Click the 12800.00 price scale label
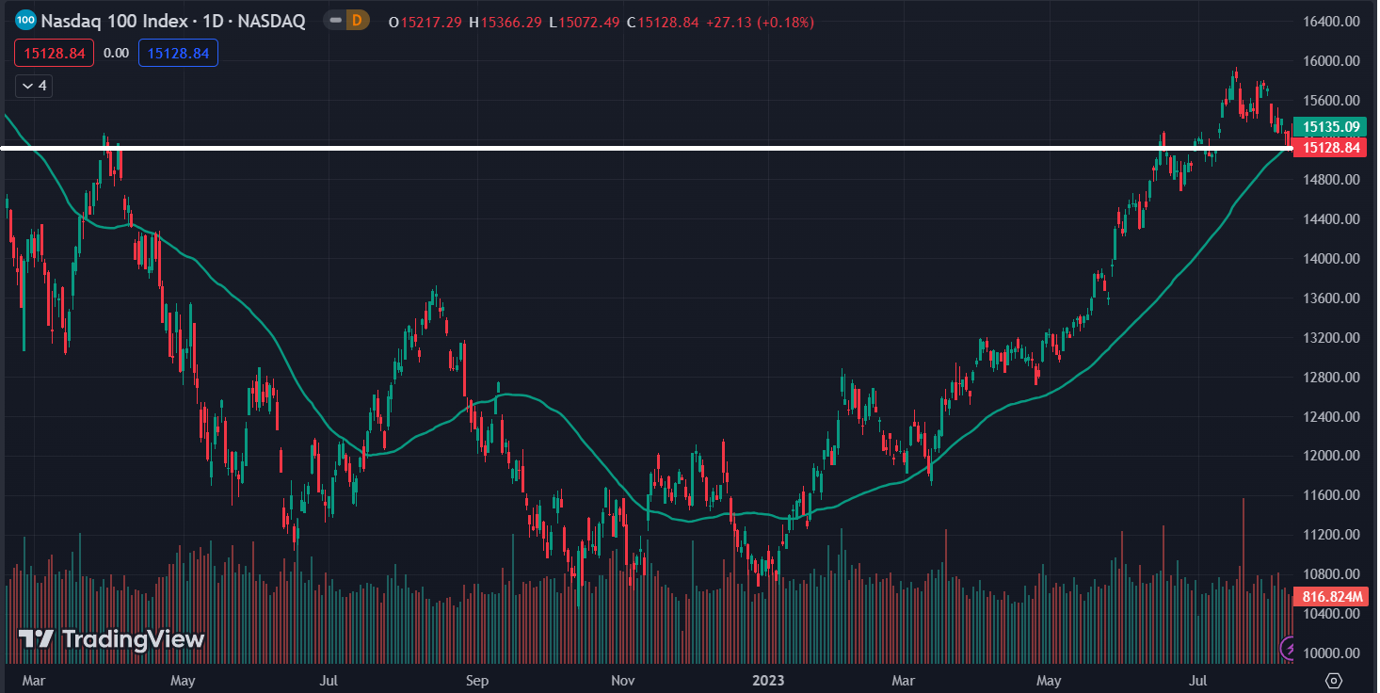This screenshot has height=693, width=1380. point(1333,378)
